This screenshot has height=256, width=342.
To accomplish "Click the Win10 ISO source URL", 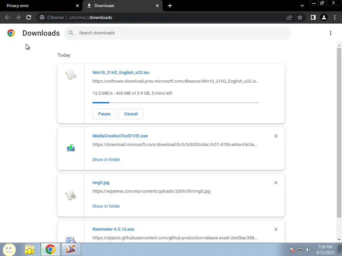I will point(175,81).
